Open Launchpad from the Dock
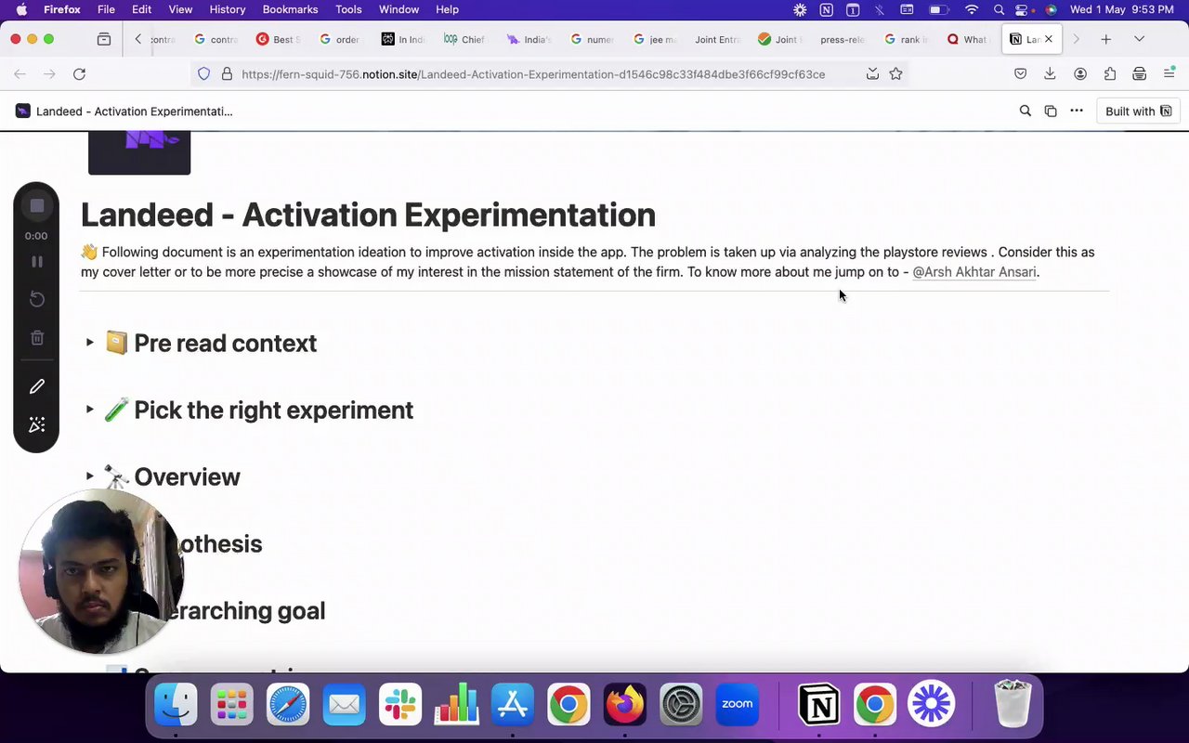 [232, 704]
